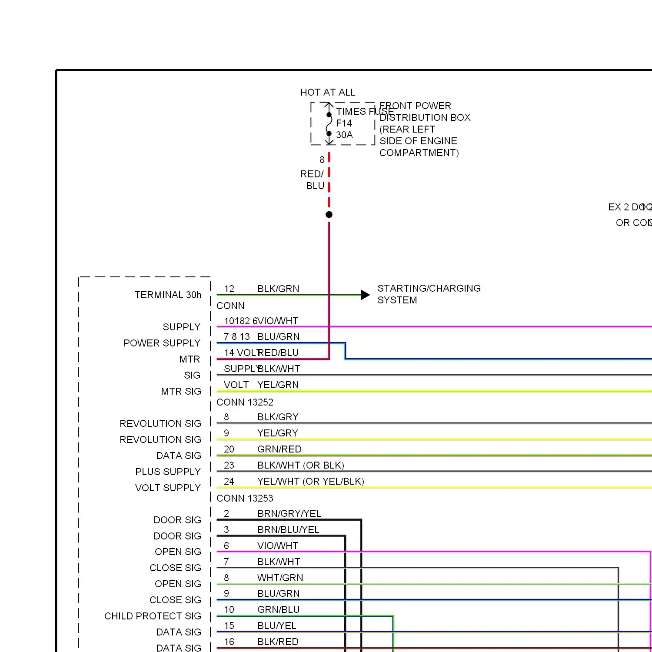The height and width of the screenshot is (652, 652).
Task: Select the "BLU/GRN" label on pin 9
Action: click(x=279, y=593)
